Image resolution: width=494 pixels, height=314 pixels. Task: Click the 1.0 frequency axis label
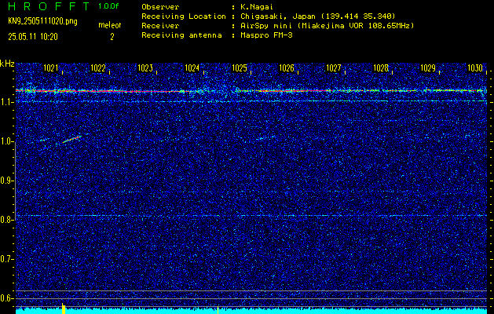6,142
